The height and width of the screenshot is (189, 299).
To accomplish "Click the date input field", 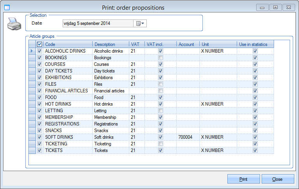I will (x=98, y=23).
